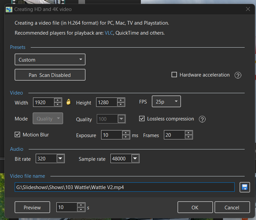Image resolution: width=256 pixels, height=220 pixels.
Task: Expand the FPS 25p dropdown
Action: [x=166, y=102]
